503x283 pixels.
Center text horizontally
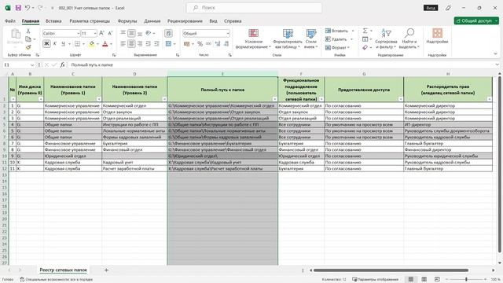point(131,44)
